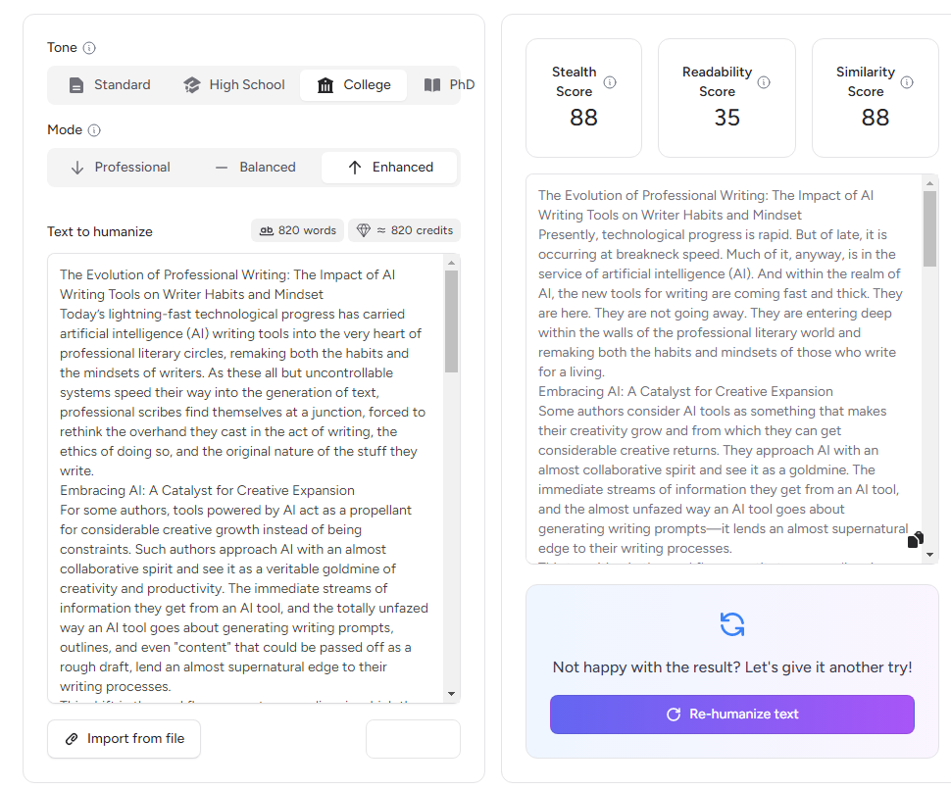Switch tone to PhD
Viewport: 951px width, 789px height.
pyautogui.click(x=449, y=85)
